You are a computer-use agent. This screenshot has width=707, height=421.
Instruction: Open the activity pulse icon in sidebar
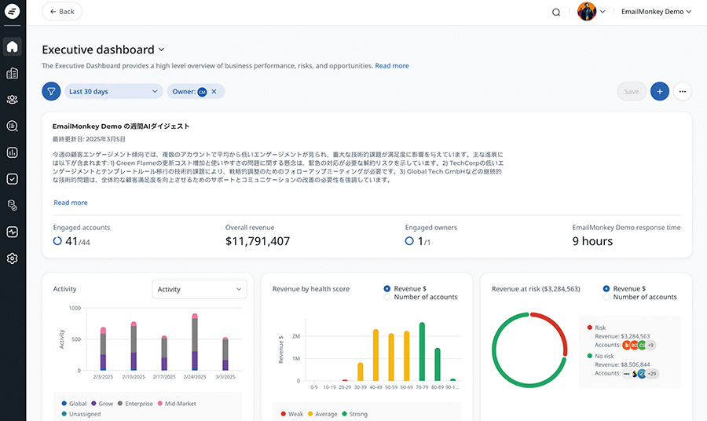coord(12,232)
